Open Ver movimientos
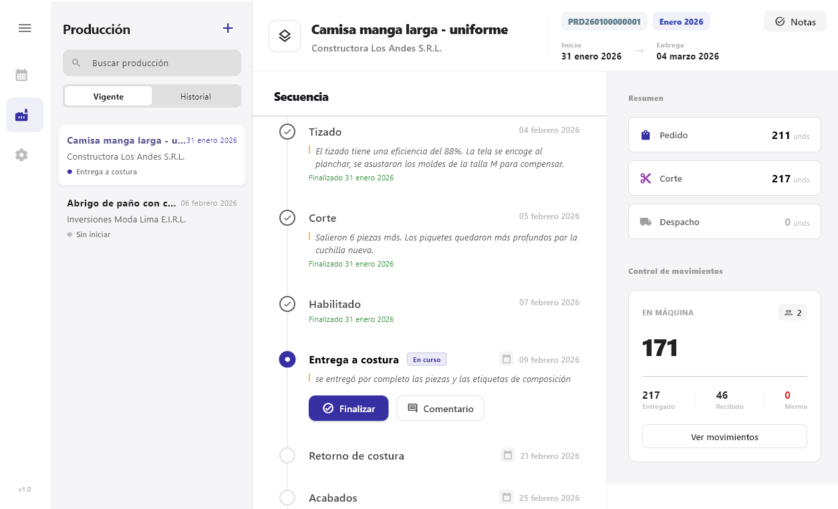Screen dimensions: 838x509 (724, 437)
